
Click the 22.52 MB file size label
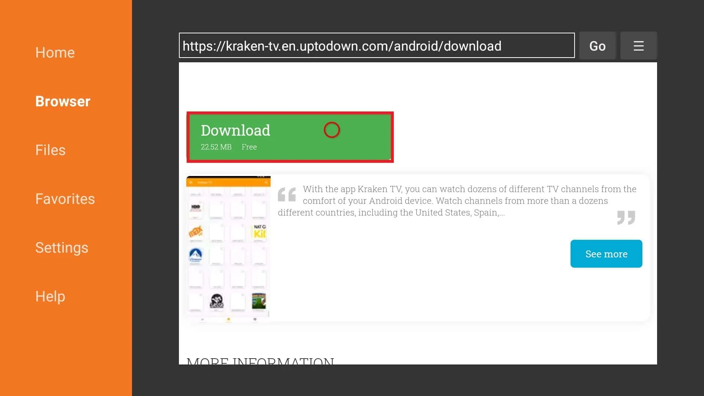(216, 147)
